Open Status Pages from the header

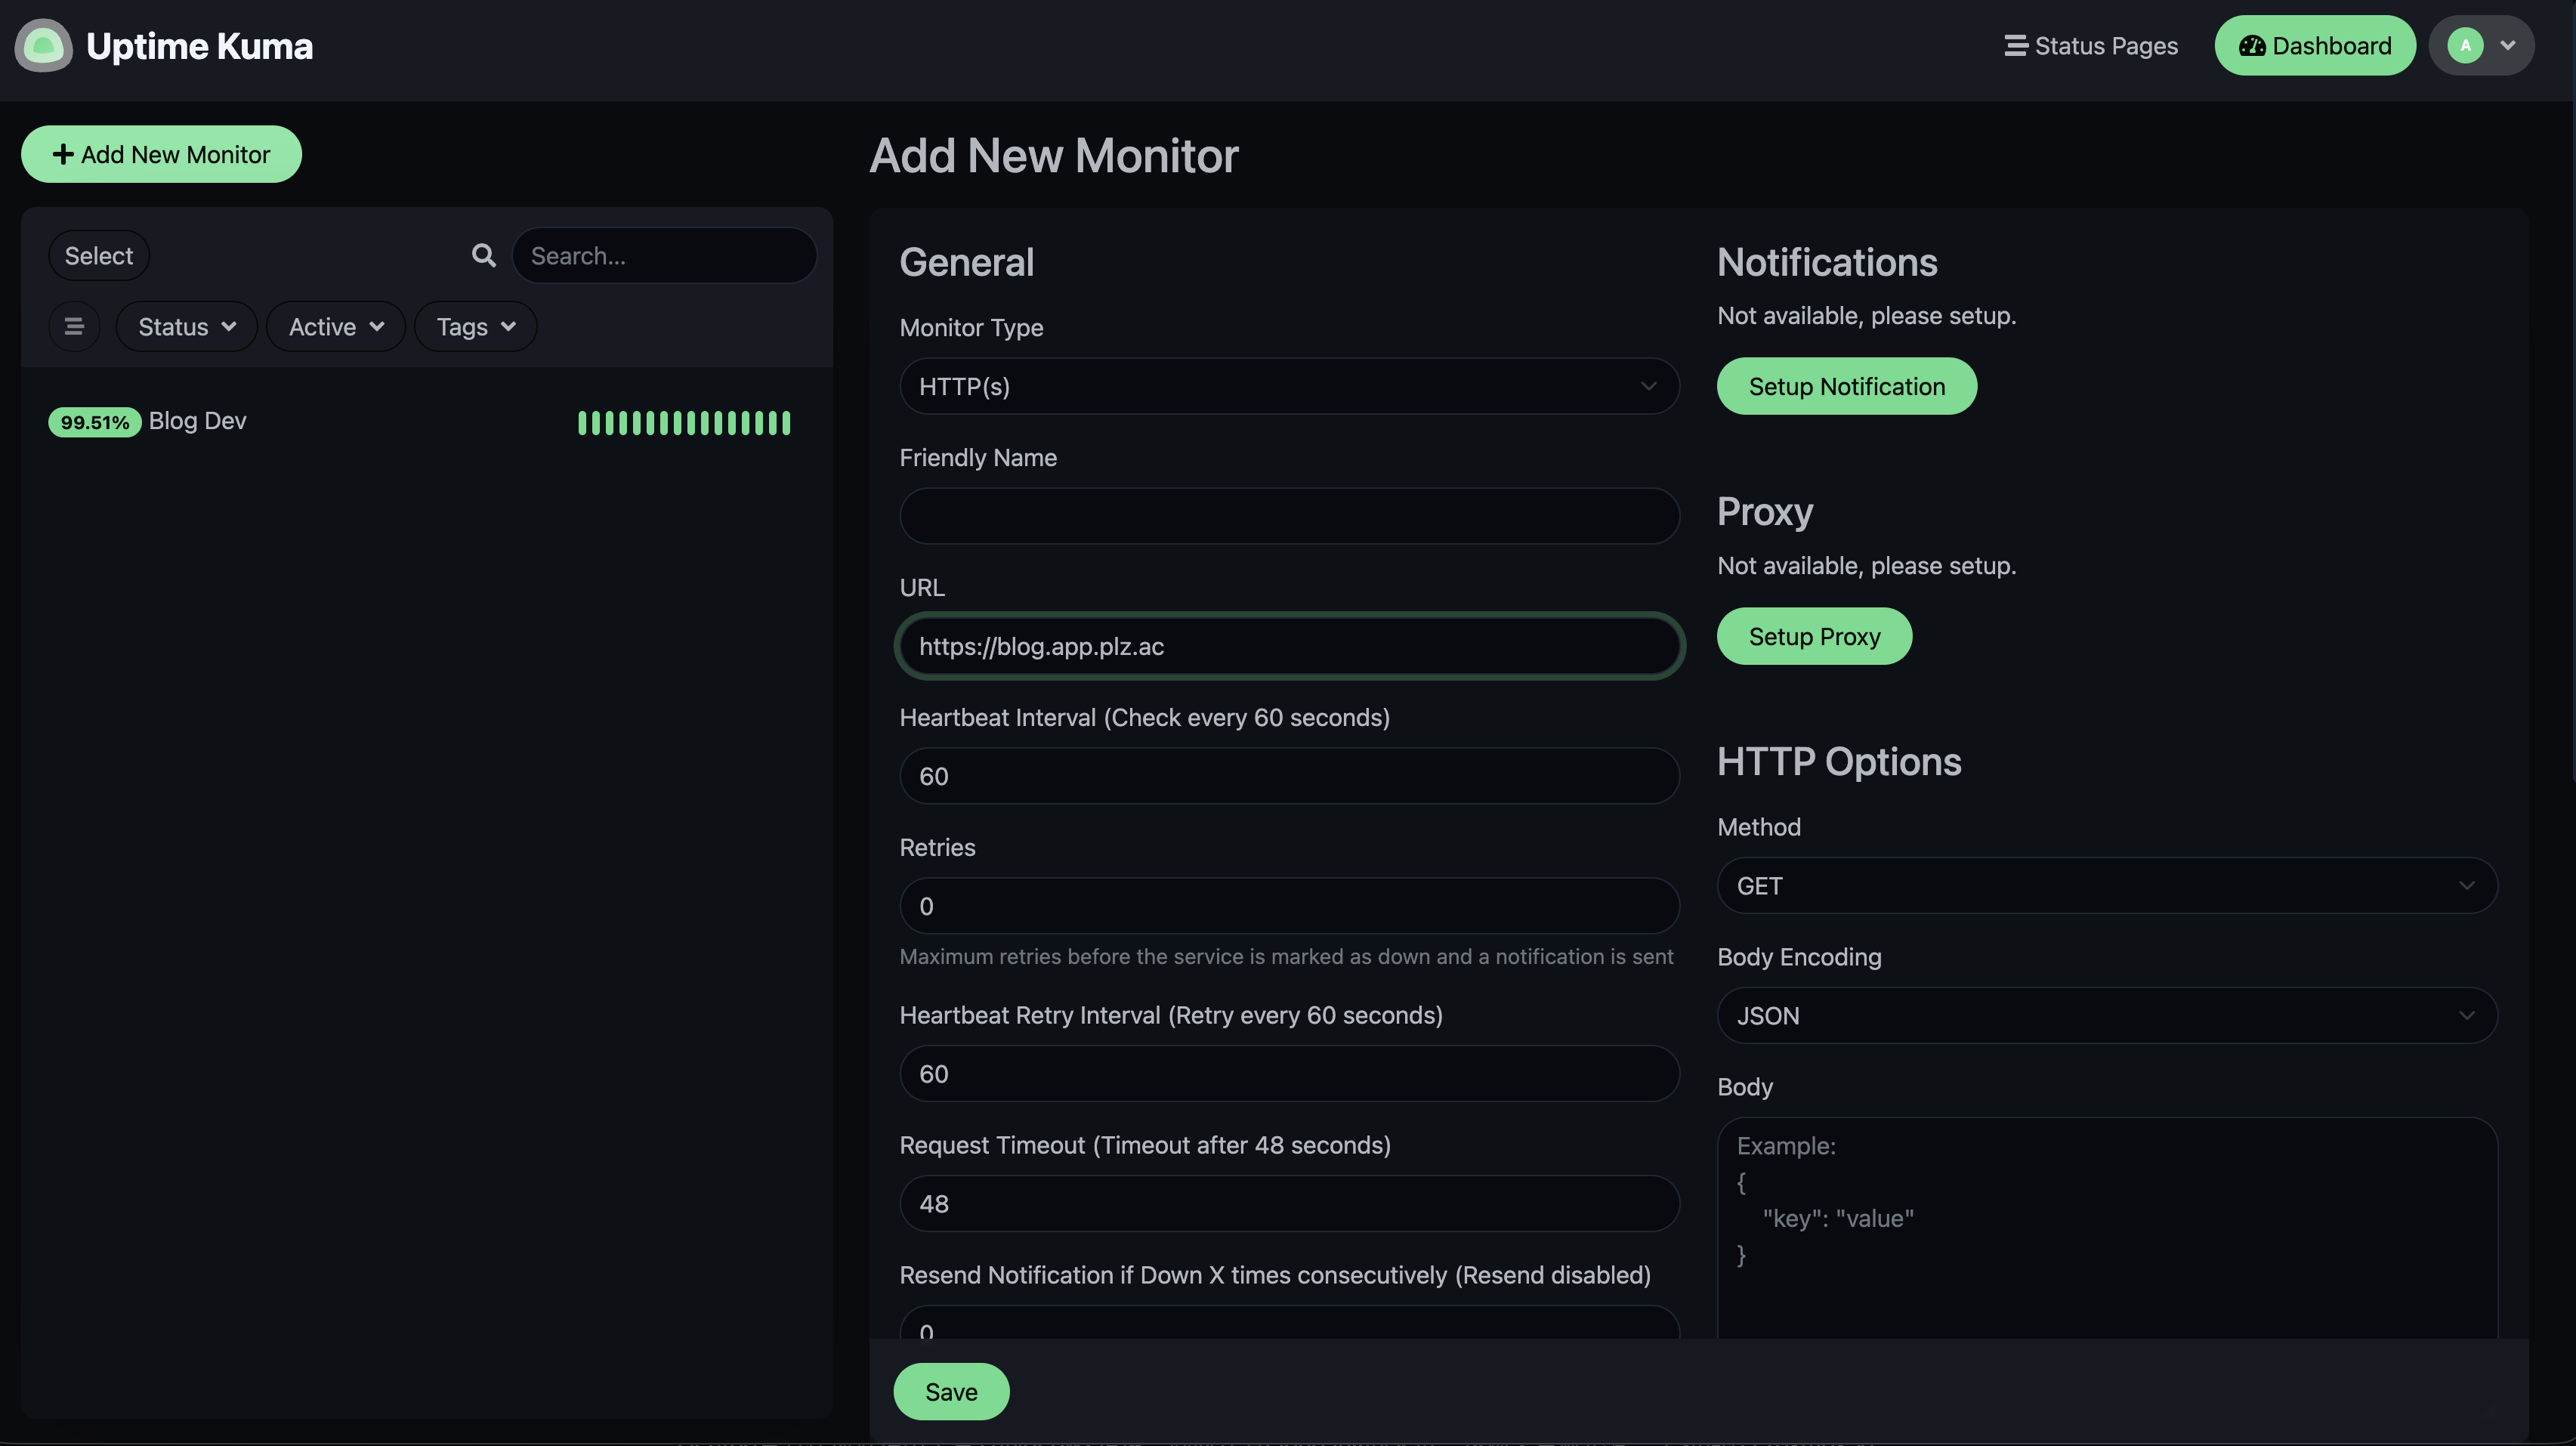click(2090, 46)
